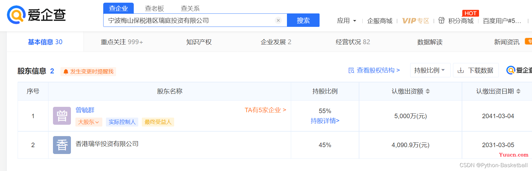Switch to 经营状况 82 tab

click(x=353, y=42)
